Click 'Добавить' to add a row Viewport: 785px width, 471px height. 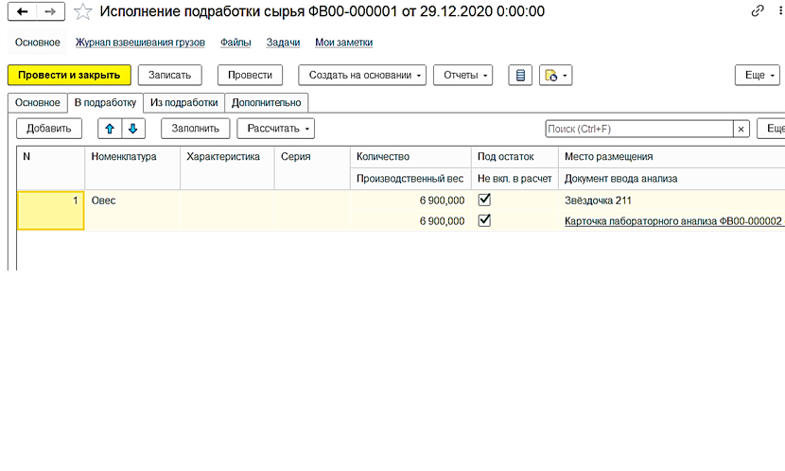[x=49, y=129]
